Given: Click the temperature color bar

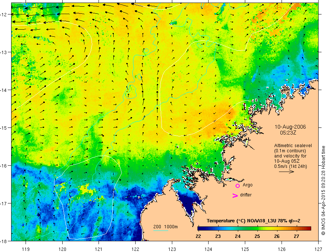Looking at the screenshot, I should click(x=254, y=229).
